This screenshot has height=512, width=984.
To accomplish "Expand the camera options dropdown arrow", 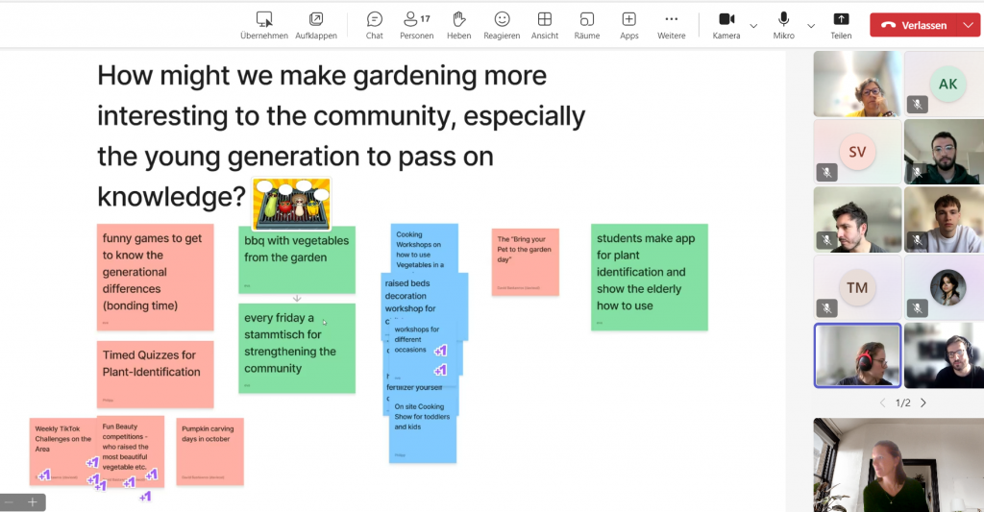I will pyautogui.click(x=753, y=26).
